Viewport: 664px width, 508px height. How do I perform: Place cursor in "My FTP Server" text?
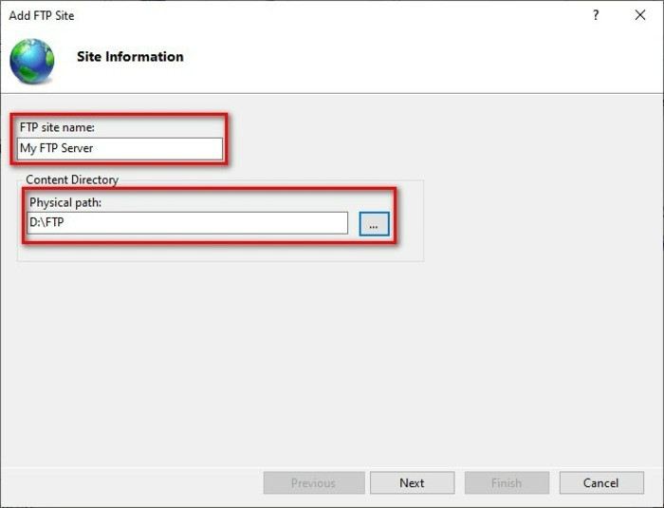(x=57, y=148)
